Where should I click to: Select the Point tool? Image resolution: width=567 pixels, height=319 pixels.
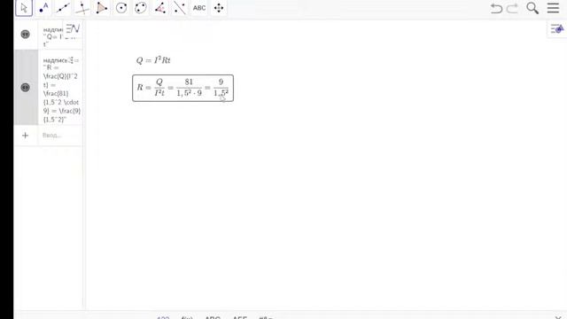(43, 8)
